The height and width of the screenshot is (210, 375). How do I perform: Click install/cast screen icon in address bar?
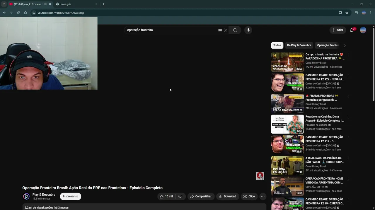tap(340, 13)
